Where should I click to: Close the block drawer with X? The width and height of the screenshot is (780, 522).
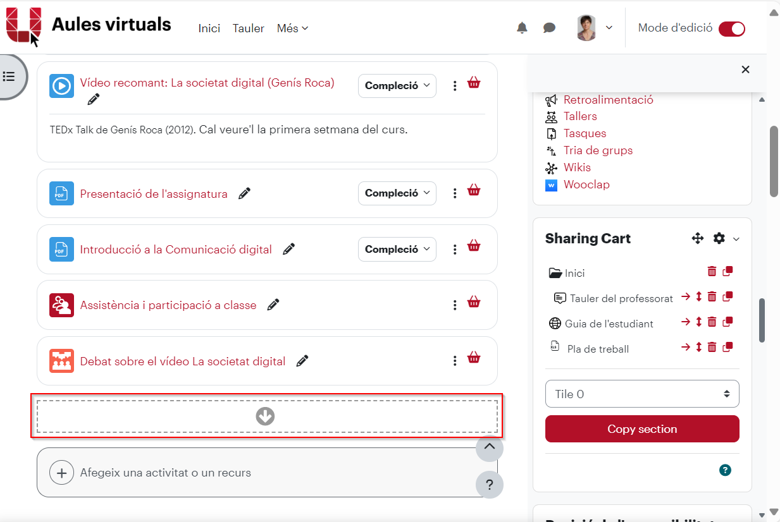click(745, 70)
